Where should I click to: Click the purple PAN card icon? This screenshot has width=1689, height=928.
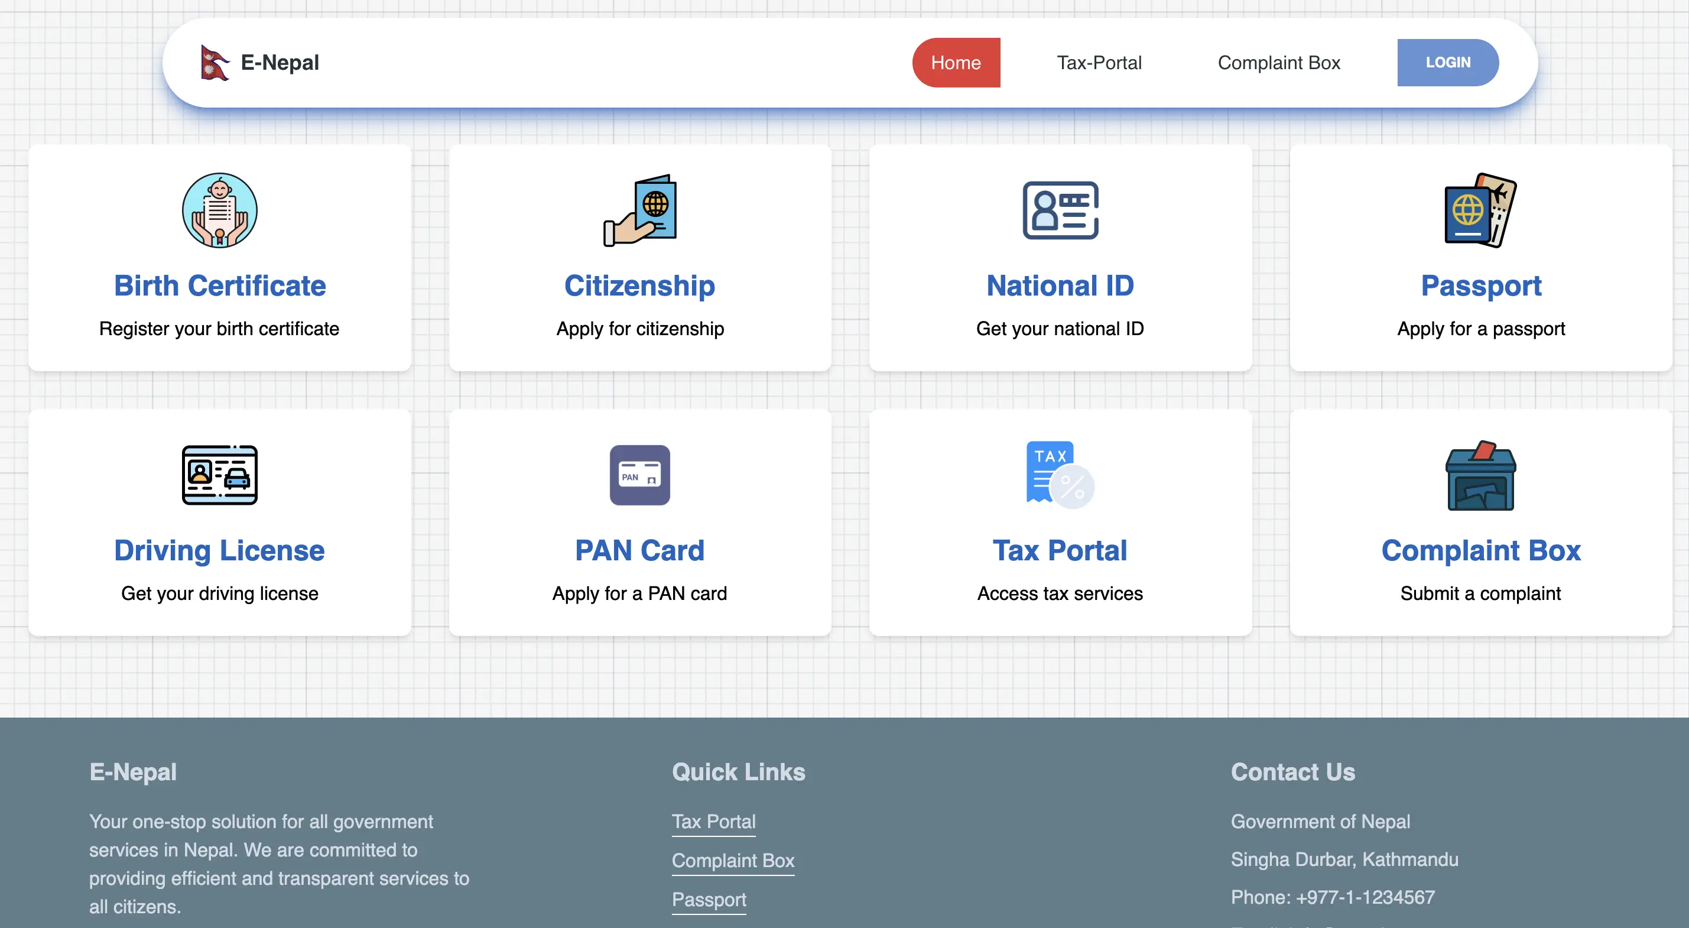[640, 475]
